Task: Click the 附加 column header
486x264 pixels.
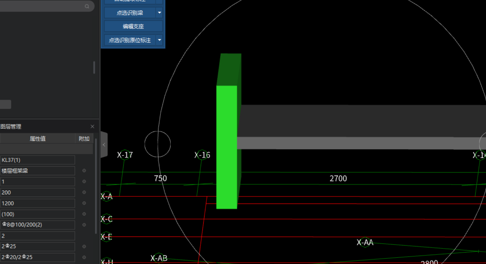Action: pos(84,139)
